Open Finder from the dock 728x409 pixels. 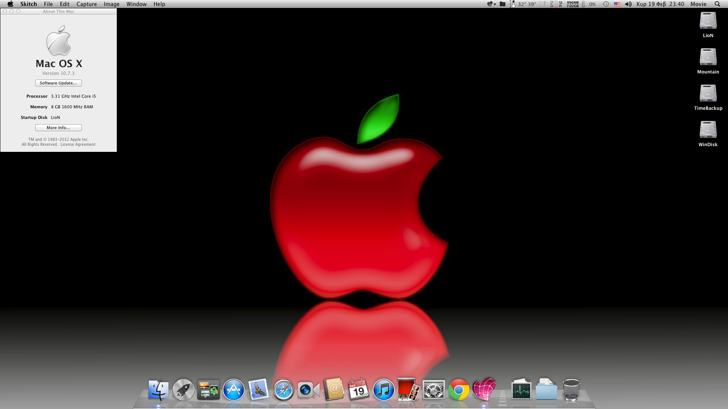158,390
